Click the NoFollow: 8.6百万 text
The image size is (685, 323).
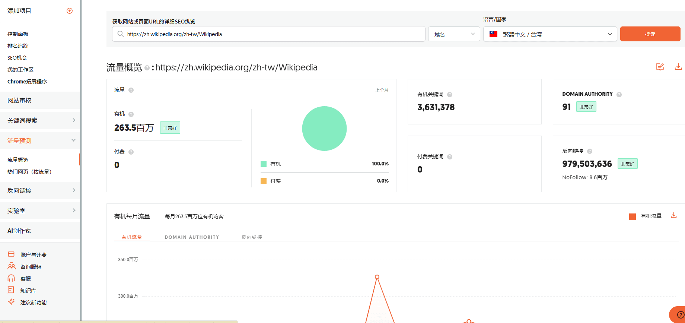point(585,177)
